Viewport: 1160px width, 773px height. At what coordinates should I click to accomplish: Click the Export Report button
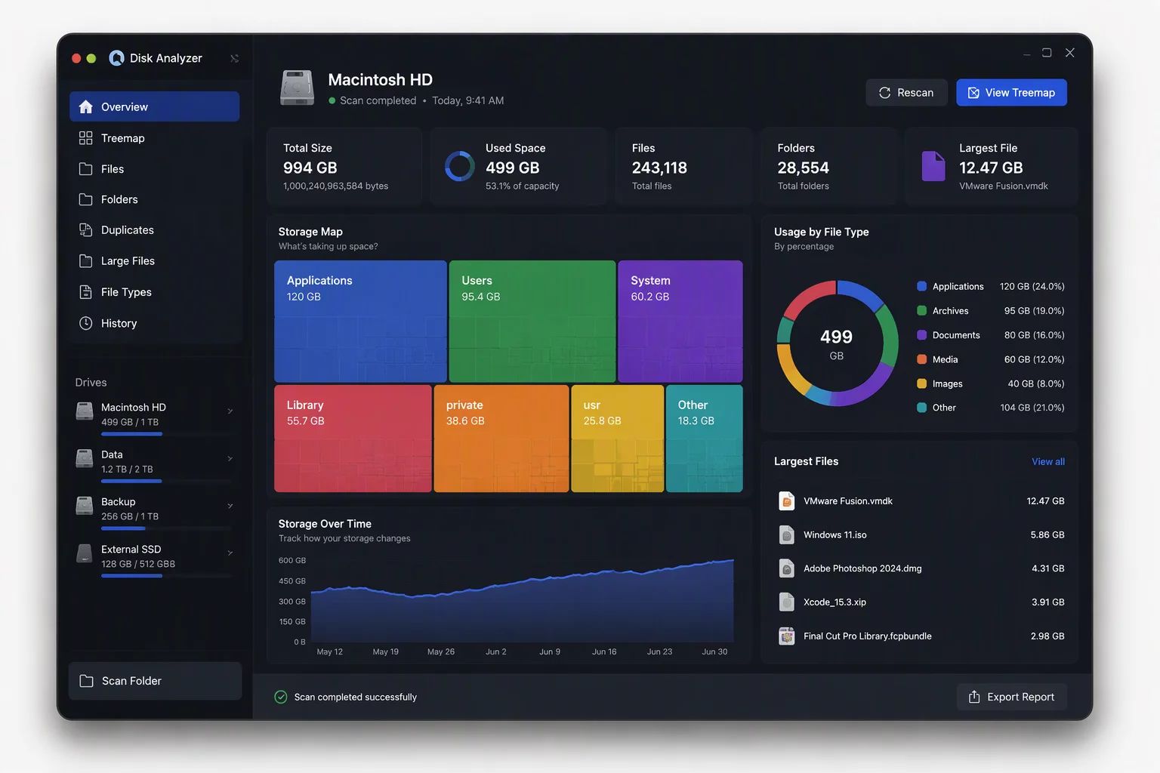pos(1012,697)
